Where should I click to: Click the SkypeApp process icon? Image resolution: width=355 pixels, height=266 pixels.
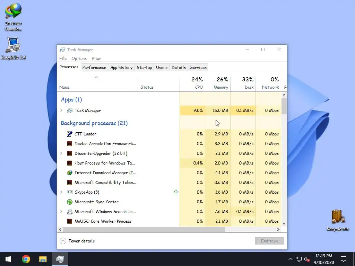69,192
